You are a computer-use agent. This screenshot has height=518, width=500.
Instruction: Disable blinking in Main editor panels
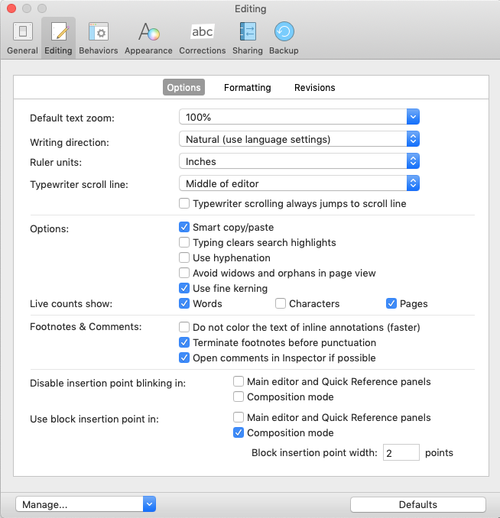239,381
